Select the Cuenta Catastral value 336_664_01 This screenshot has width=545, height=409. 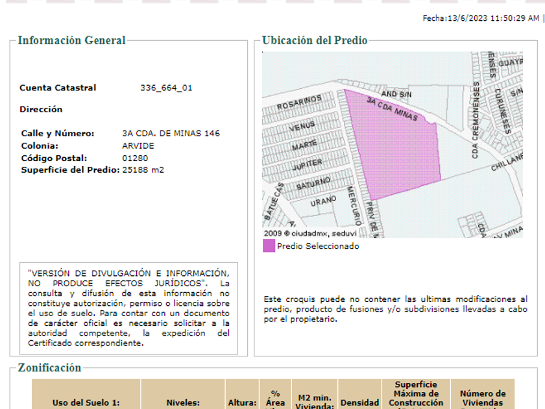[x=166, y=88]
